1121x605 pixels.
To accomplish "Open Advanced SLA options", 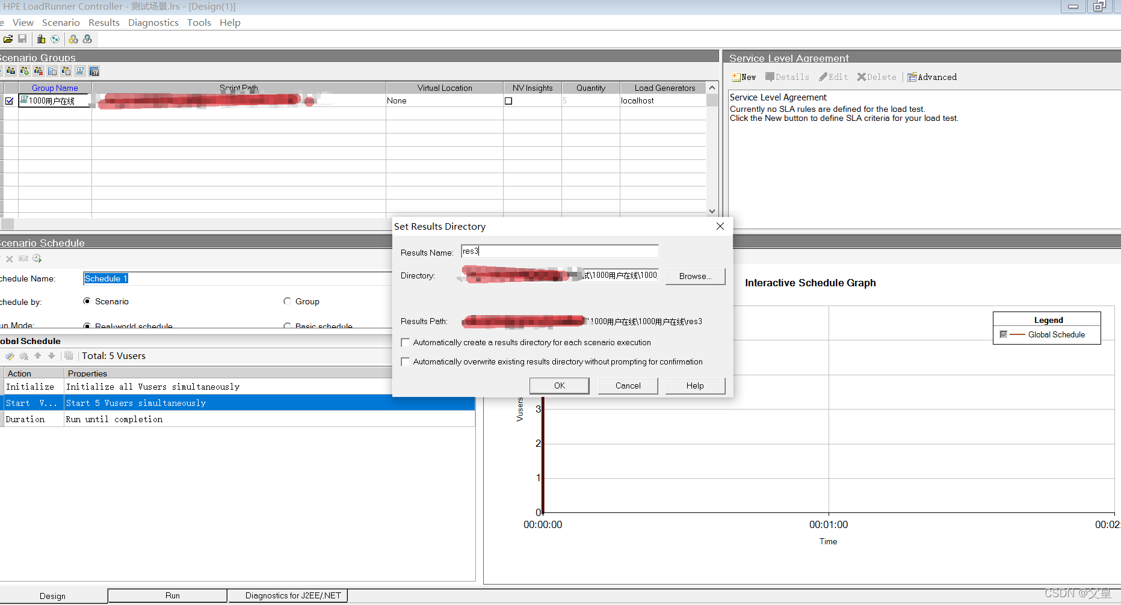I will (932, 77).
